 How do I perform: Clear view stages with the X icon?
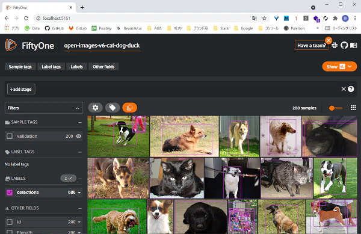344,89
